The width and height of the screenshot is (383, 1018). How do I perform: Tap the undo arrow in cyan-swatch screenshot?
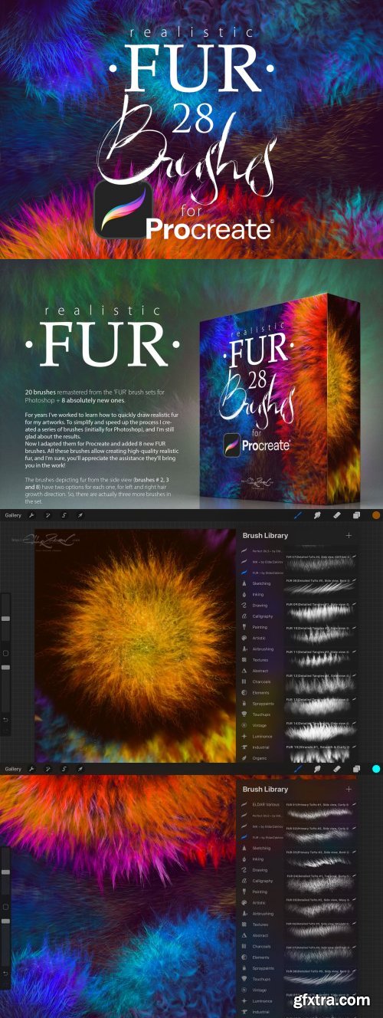click(6, 973)
